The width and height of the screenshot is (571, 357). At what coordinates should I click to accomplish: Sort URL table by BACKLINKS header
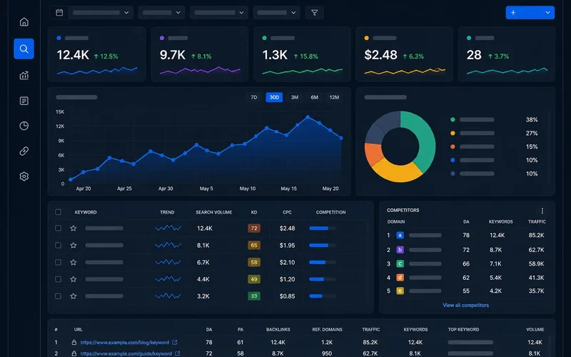278,329
